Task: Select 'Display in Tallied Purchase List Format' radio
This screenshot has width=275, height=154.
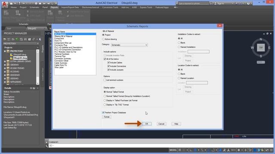Action: pyautogui.click(x=105, y=101)
